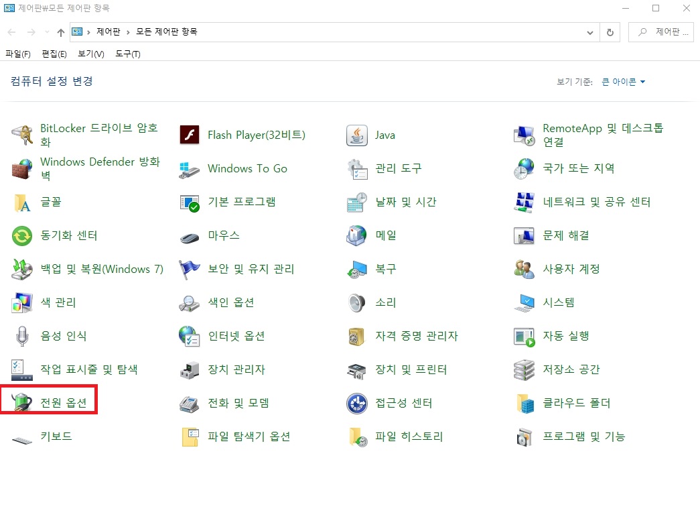Image resolution: width=700 pixels, height=527 pixels.
Task: Open the 프로그램 및 기능 icon
Action: pos(524,436)
